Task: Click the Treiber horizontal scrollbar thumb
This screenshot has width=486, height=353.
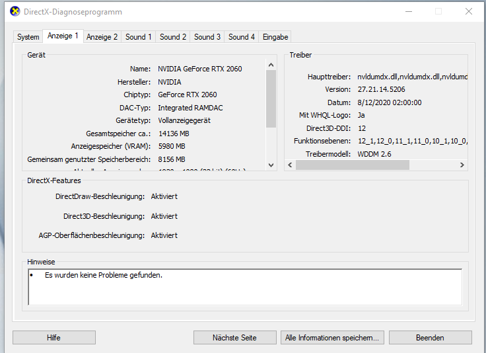Action: point(353,165)
